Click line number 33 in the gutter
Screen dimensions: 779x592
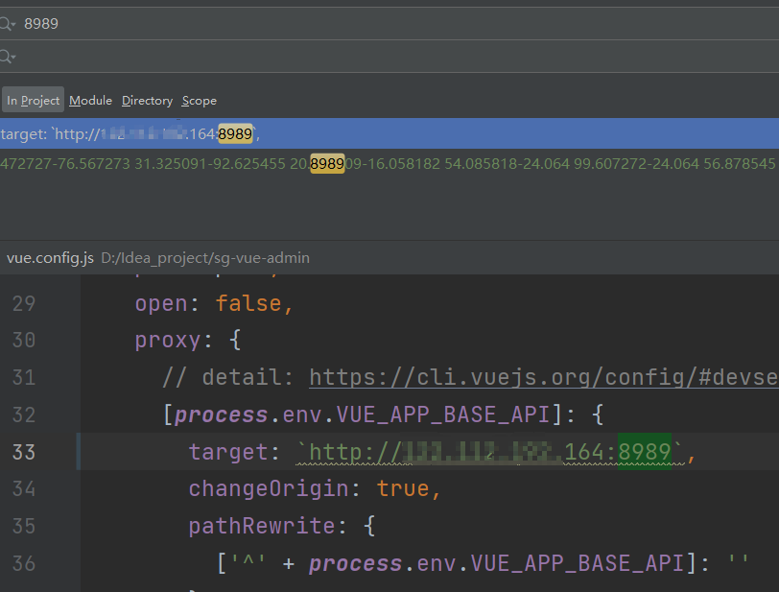point(23,452)
